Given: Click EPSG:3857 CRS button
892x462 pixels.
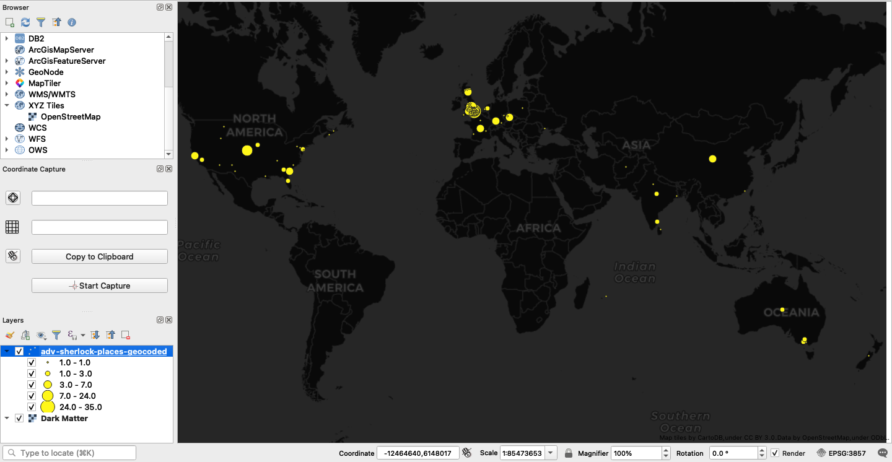Looking at the screenshot, I should (841, 453).
